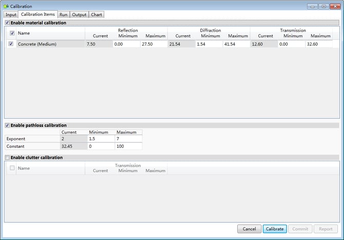Viewport: 344px width, 240px height.
Task: Close the Calibration window
Action: click(x=334, y=6)
